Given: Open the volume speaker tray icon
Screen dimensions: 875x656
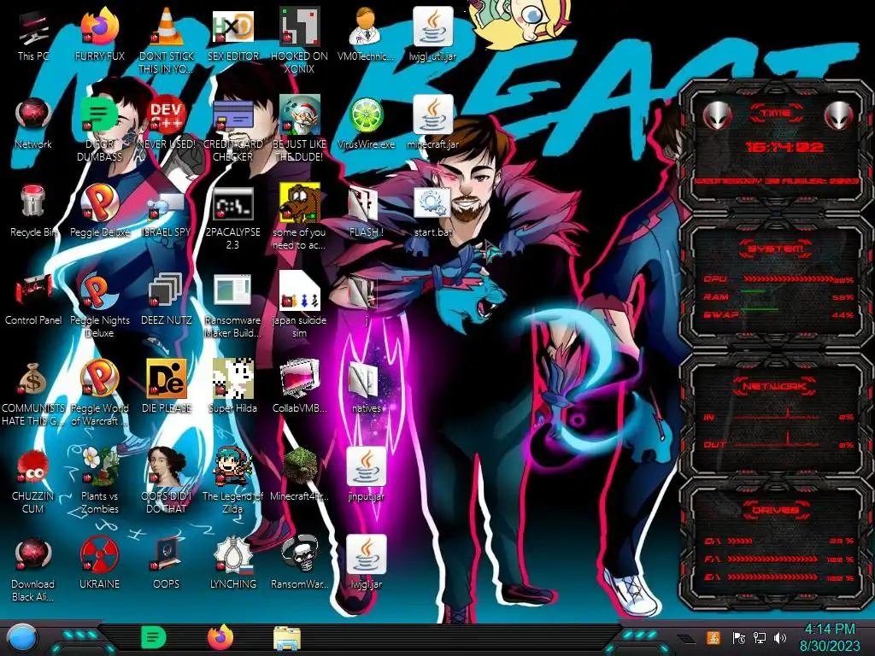Looking at the screenshot, I should 780,637.
